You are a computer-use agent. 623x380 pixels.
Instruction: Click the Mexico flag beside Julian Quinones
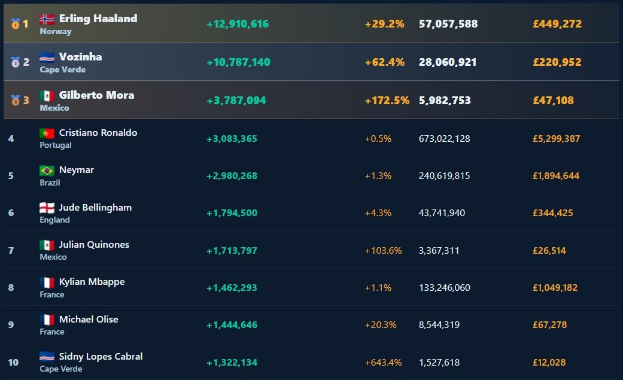[47, 245]
